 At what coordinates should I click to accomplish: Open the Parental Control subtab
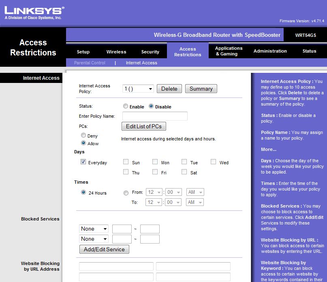coord(90,63)
